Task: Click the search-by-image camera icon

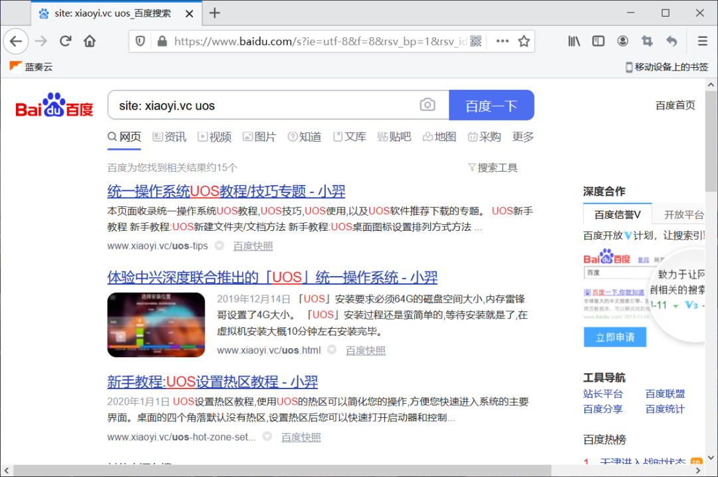Action: tap(427, 104)
